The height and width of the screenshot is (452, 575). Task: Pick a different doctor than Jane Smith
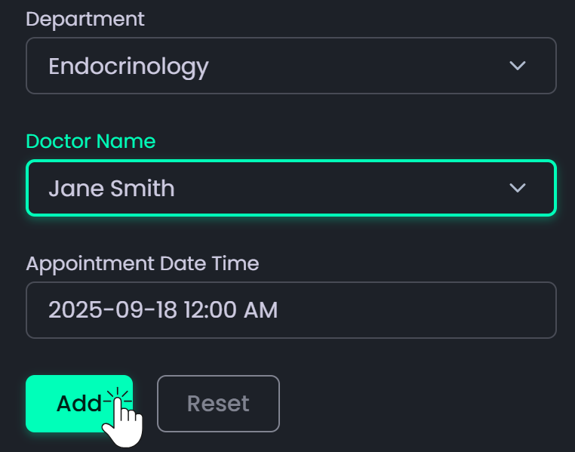click(x=291, y=188)
